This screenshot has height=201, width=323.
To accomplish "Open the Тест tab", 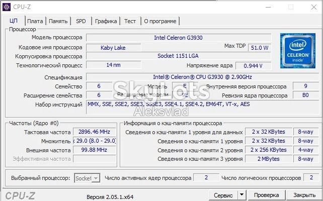I will 130,21.
